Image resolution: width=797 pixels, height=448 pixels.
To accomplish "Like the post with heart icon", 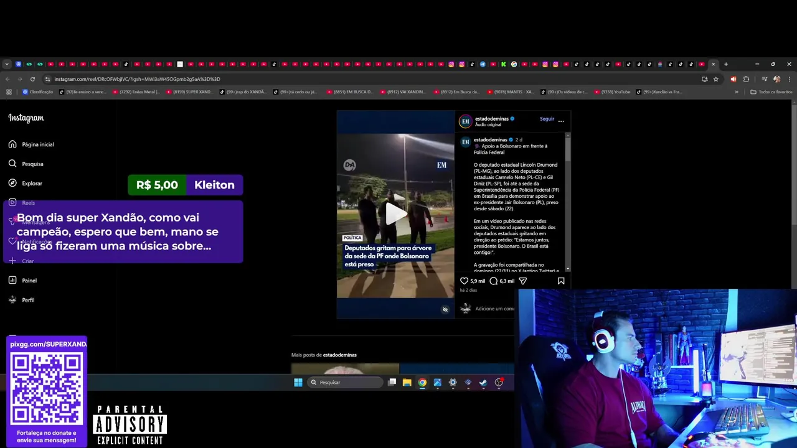I will (x=464, y=281).
